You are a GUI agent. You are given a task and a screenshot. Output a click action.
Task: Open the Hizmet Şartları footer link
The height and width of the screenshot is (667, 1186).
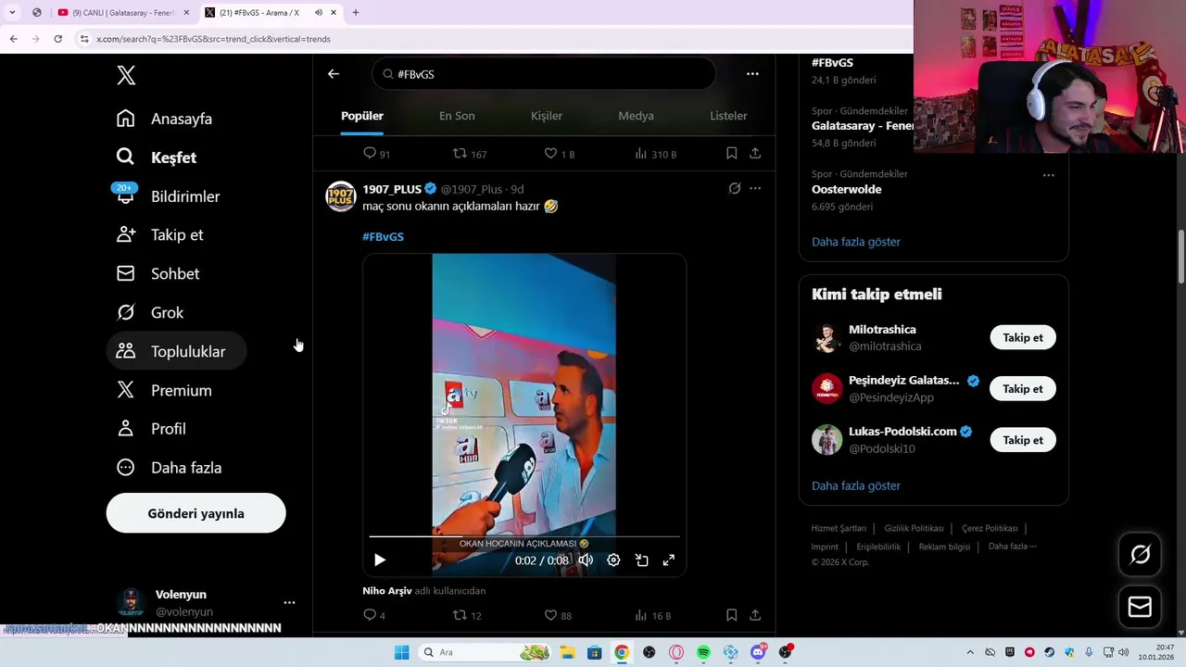839,528
